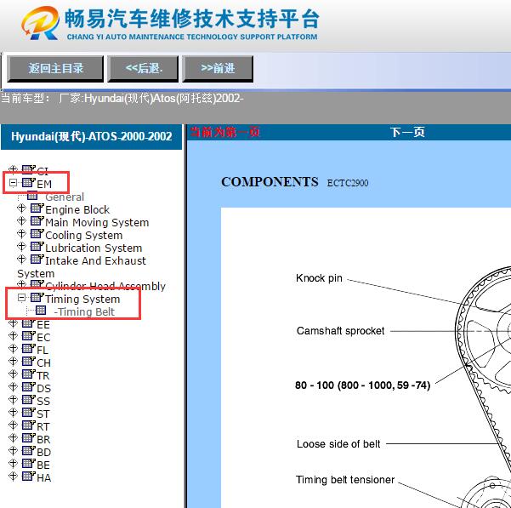This screenshot has width=511, height=508.
Task: Expand the TR tree node
Action: point(13,374)
